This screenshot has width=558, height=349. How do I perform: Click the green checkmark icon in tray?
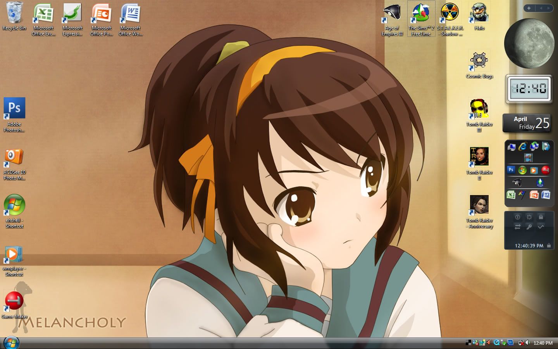[504, 343]
